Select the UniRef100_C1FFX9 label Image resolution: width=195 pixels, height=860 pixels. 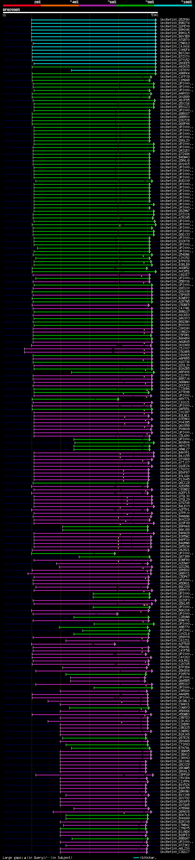click(x=175, y=77)
